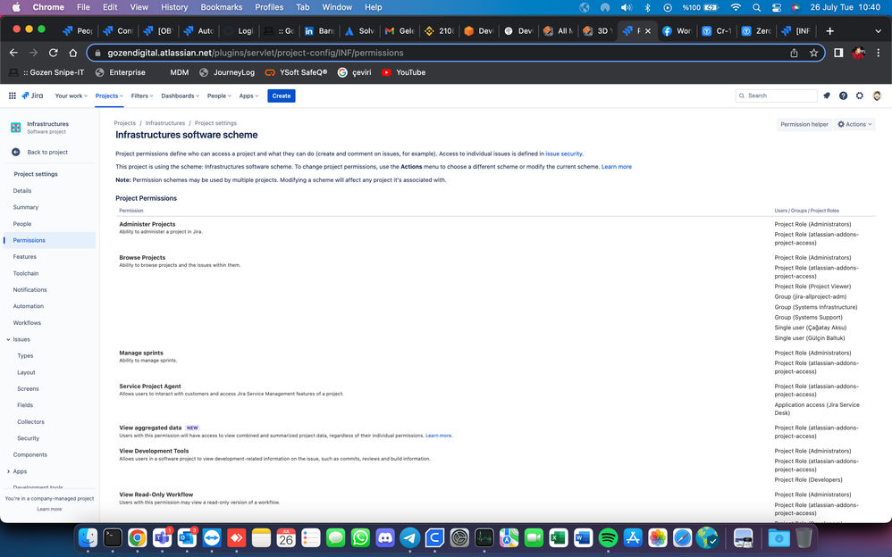The image size is (892, 557).
Task: Open Finder in the Dock
Action: pos(88,537)
